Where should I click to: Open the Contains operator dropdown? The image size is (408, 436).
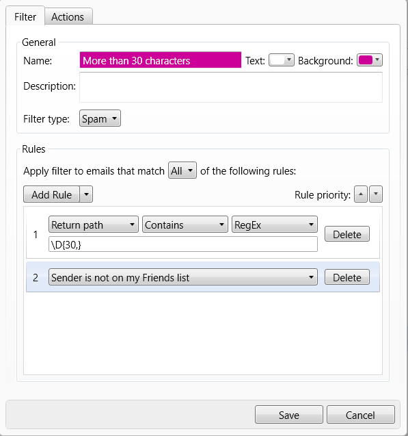tap(185, 225)
